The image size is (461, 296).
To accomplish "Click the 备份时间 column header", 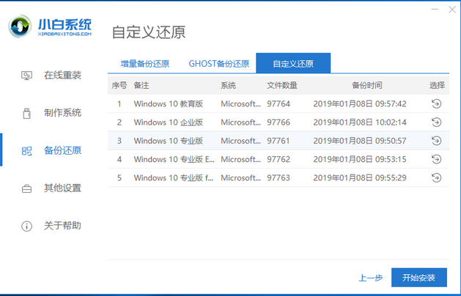I will click(367, 86).
